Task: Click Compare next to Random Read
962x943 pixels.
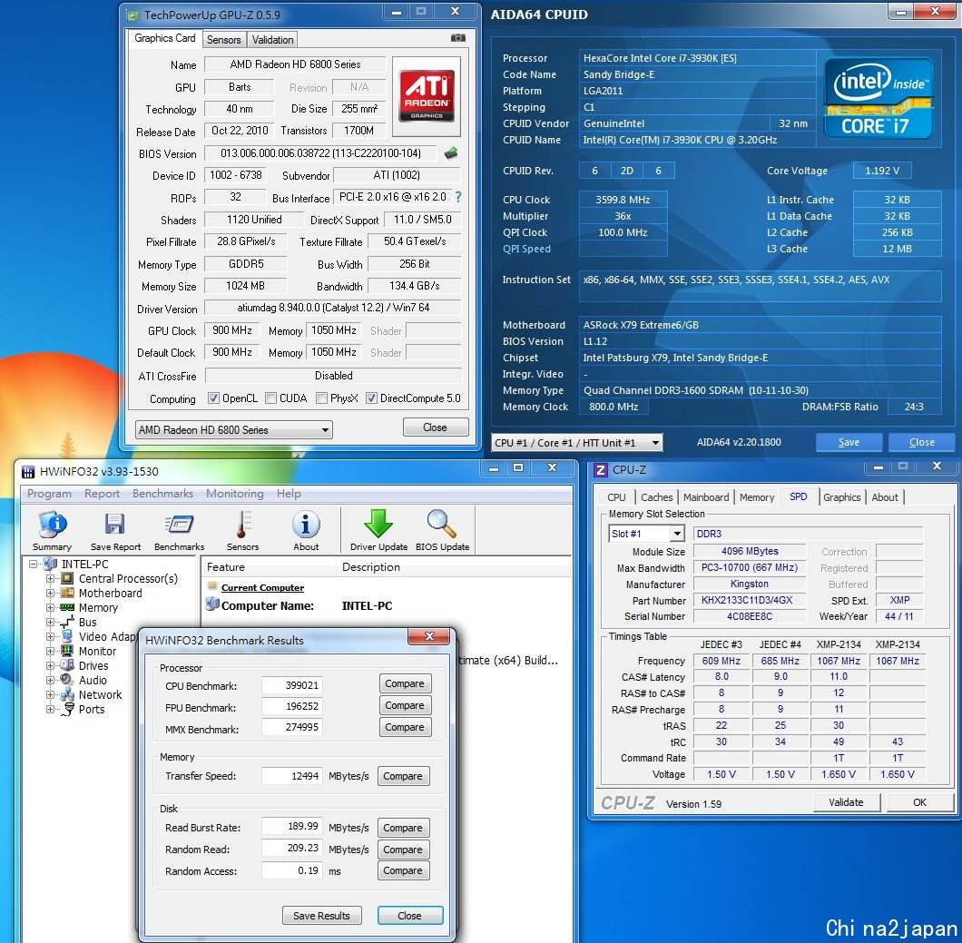Action: pyautogui.click(x=402, y=850)
